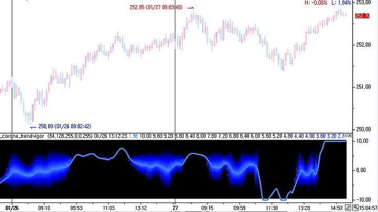Minimize the trendvigor indicator pane
The image size is (378, 212).
point(345,136)
